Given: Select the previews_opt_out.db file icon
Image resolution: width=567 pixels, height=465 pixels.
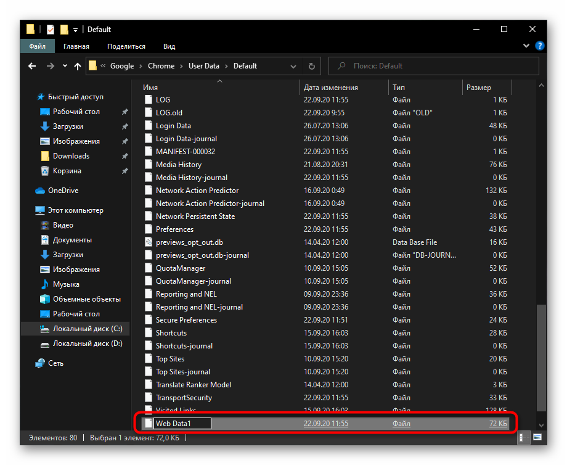Looking at the screenshot, I should pyautogui.click(x=148, y=242).
